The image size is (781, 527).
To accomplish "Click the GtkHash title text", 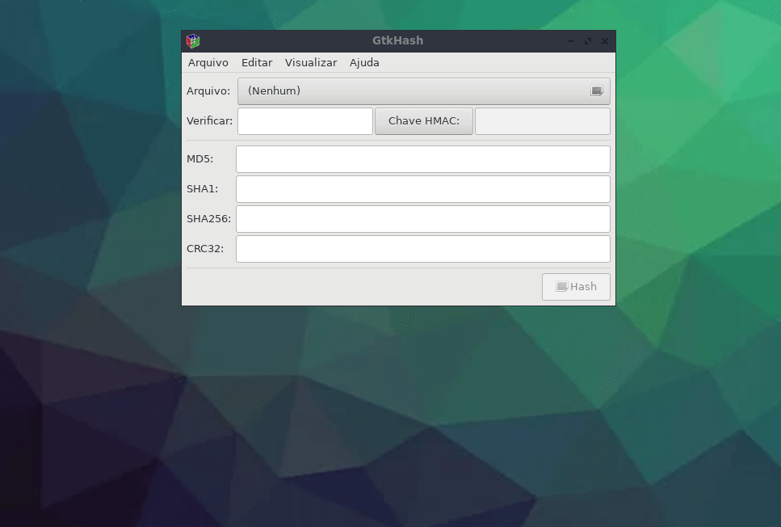I will coord(398,41).
